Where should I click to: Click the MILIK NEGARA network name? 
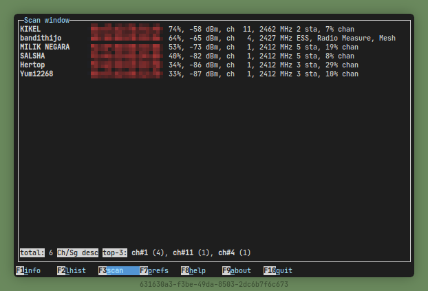[45, 47]
